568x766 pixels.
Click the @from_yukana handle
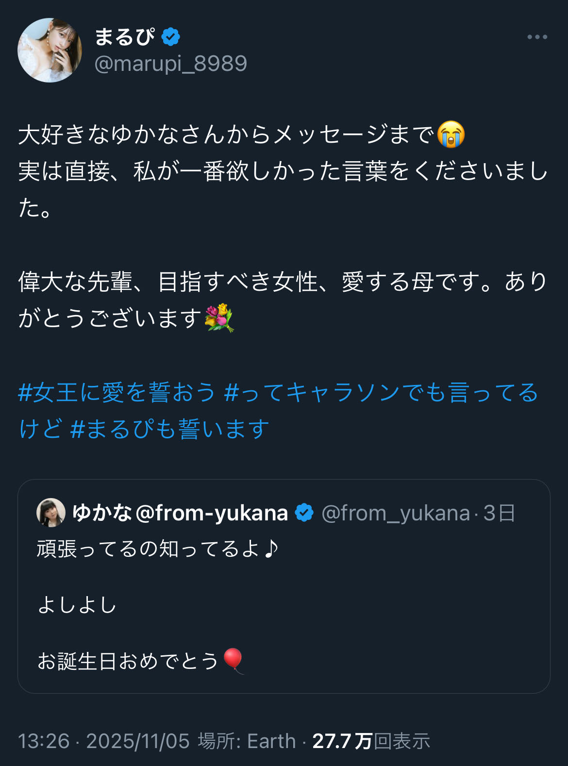pyautogui.click(x=396, y=513)
